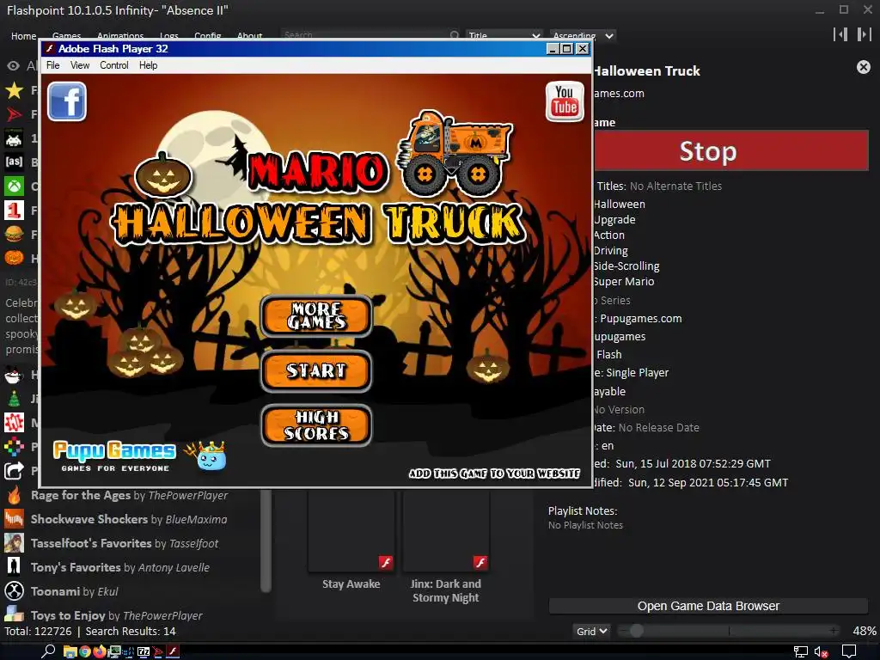Expand the Title sort-by dropdown

pos(504,35)
